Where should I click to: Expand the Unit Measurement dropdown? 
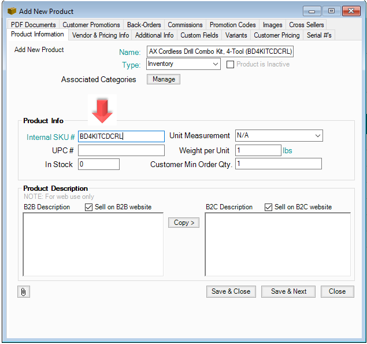(317, 136)
